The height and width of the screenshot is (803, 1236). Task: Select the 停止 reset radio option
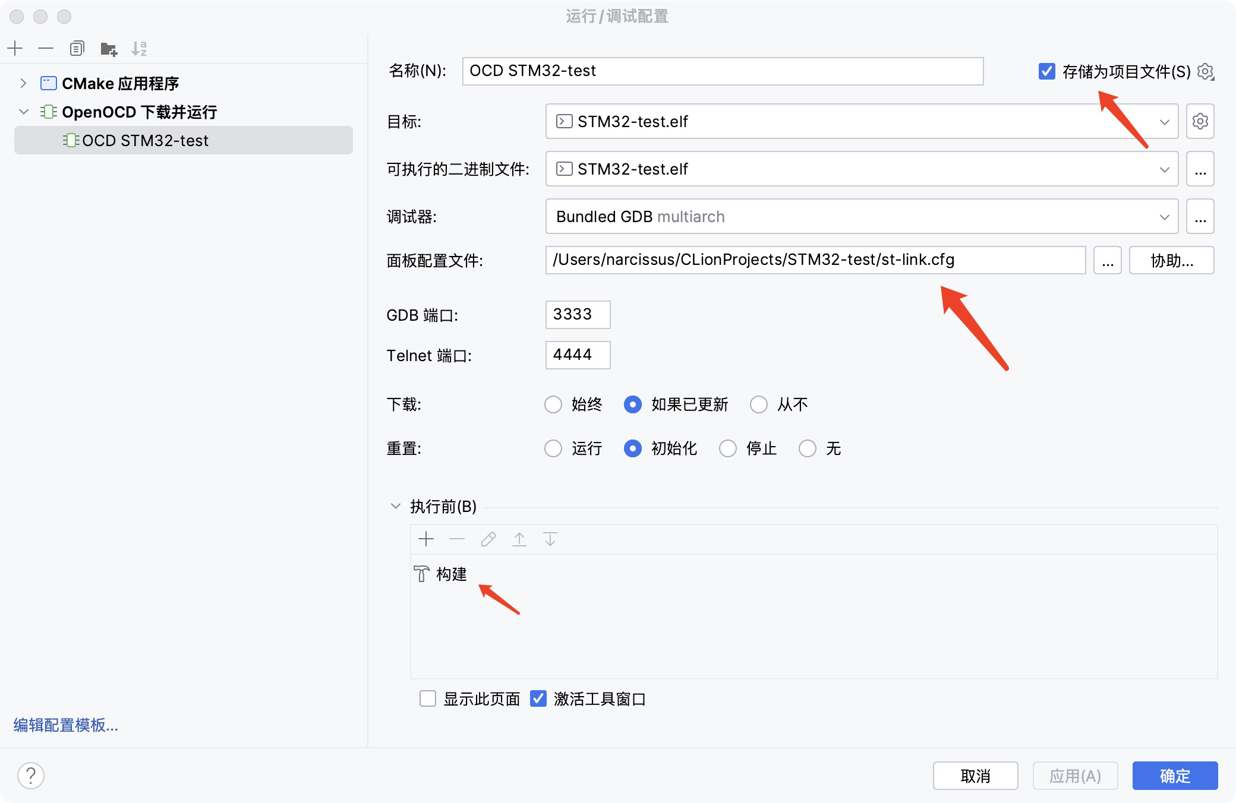tap(728, 448)
